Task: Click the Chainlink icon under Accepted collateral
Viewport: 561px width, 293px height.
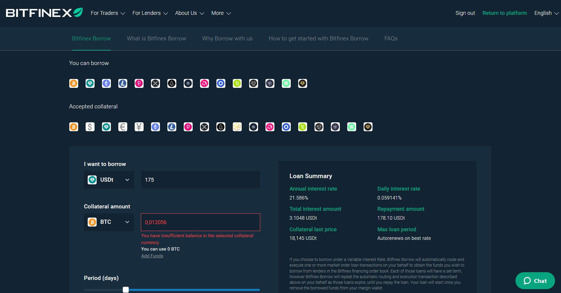Action: click(286, 127)
